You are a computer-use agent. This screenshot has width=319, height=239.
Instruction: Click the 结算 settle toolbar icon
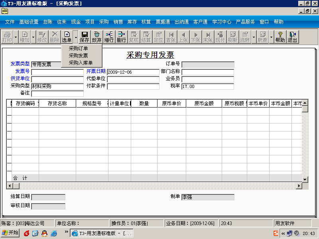[146, 37]
